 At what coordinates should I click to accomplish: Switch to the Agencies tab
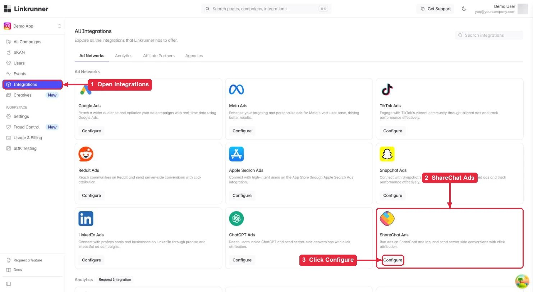click(x=194, y=56)
